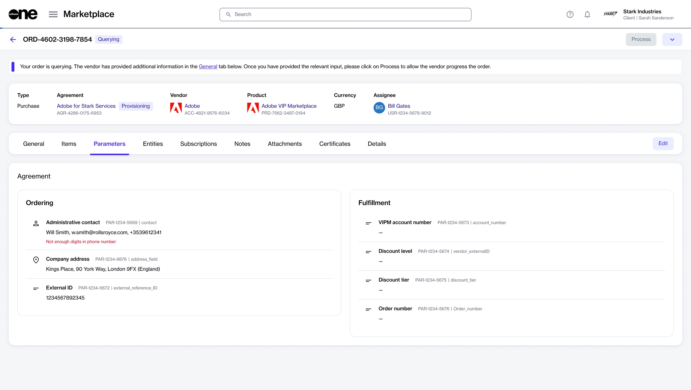This screenshot has width=691, height=390.
Task: Open the notifications bell
Action: [587, 14]
